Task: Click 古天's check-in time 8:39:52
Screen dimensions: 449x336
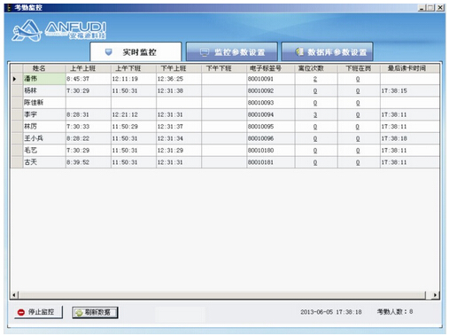Action: click(78, 162)
